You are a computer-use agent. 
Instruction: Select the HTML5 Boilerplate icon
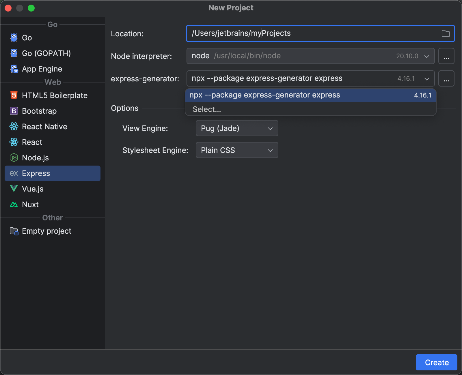(14, 95)
